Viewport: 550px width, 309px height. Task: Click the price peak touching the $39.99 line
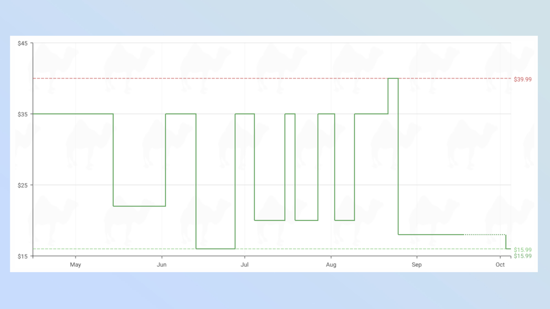[393, 79]
